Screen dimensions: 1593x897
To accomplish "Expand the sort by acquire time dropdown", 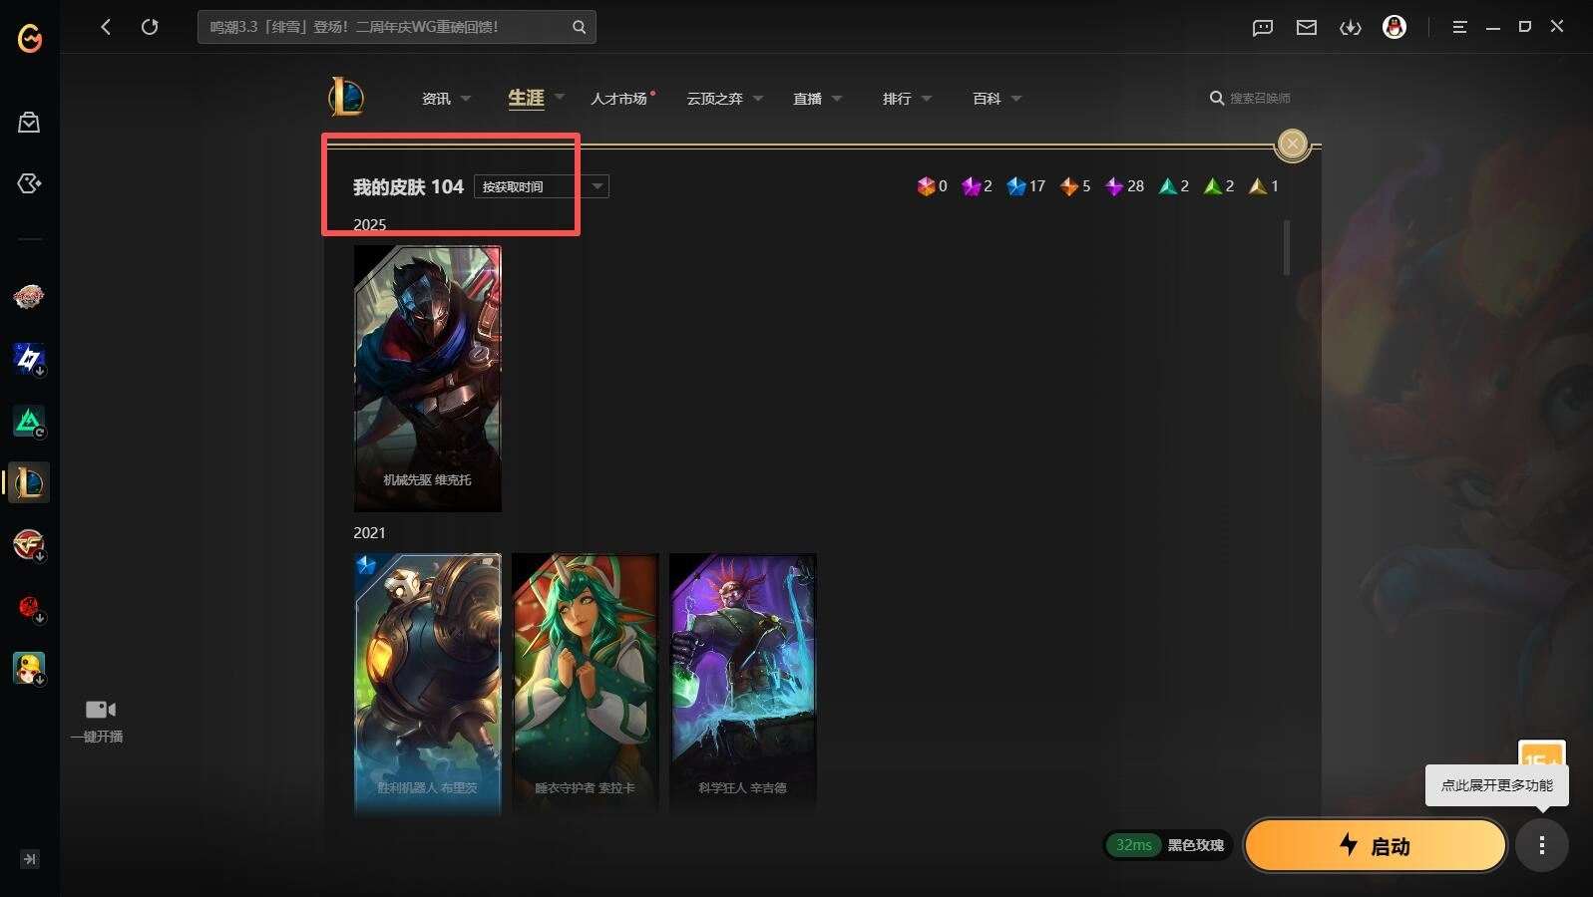I will pos(541,186).
